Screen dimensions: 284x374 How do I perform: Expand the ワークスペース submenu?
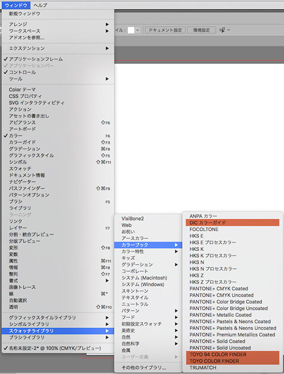[x=58, y=31]
